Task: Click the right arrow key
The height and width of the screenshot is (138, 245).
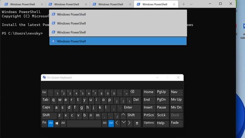Action: [129, 123]
